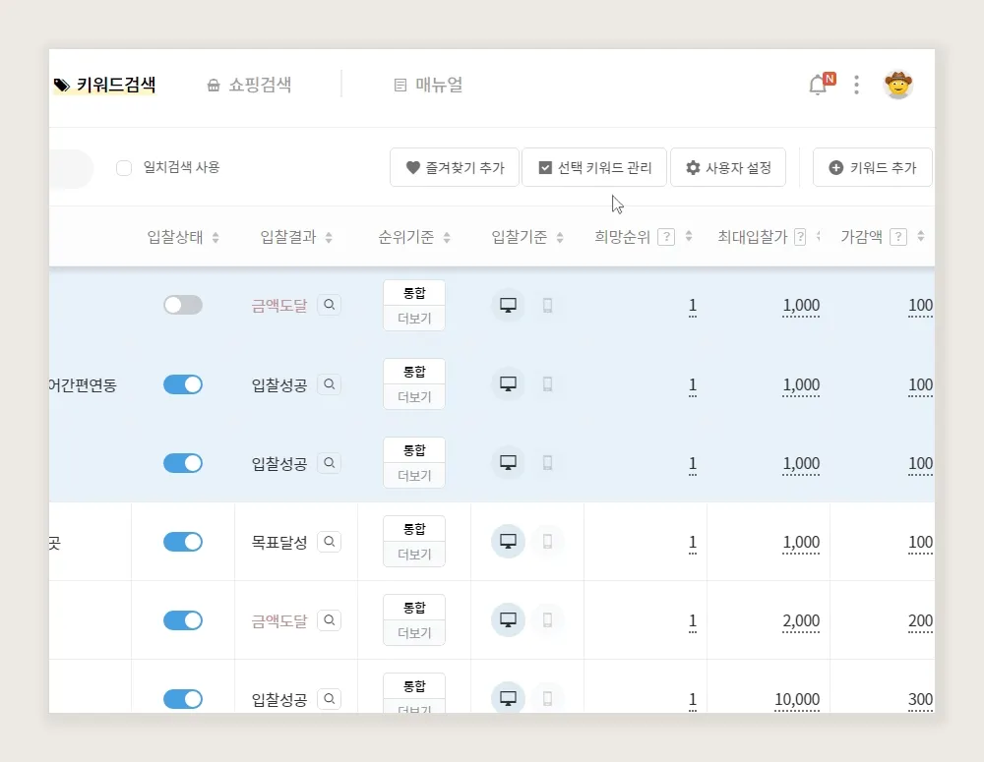Open the 매뉴얼 tab

pos(428,86)
